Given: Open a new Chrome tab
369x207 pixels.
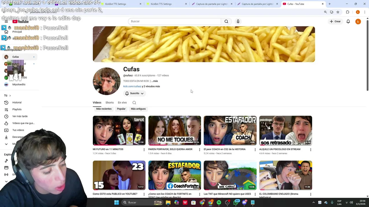Looking at the screenshot, I should pyautogui.click(x=330, y=4).
